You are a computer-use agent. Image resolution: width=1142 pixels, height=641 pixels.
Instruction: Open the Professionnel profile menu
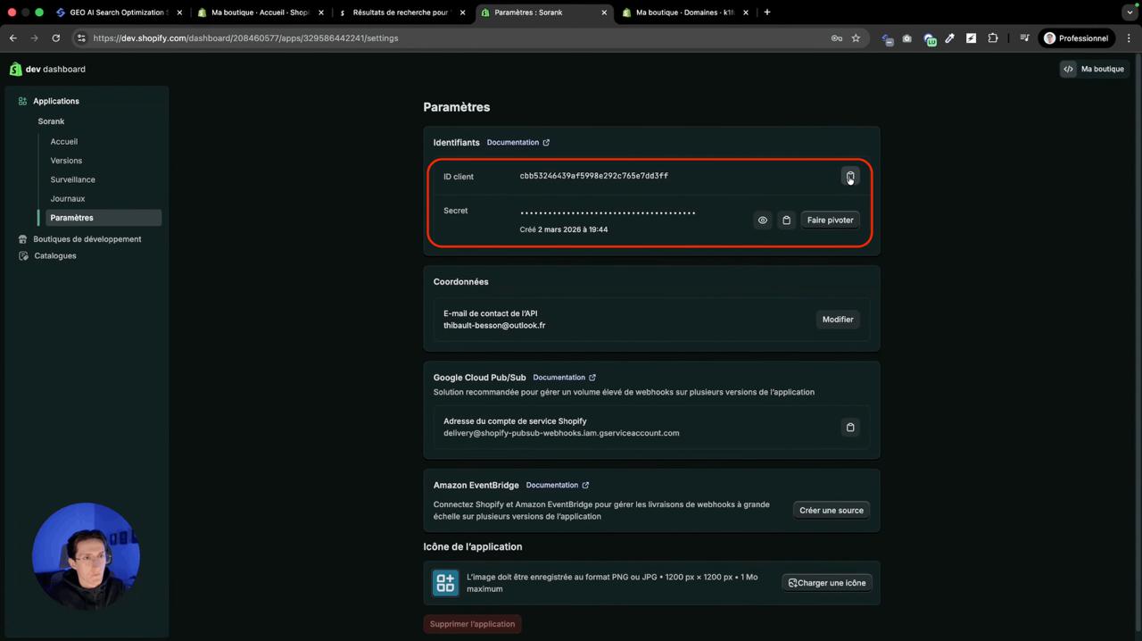click(1076, 38)
